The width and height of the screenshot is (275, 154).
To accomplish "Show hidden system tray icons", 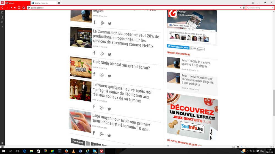I will pyautogui.click(x=248, y=151).
